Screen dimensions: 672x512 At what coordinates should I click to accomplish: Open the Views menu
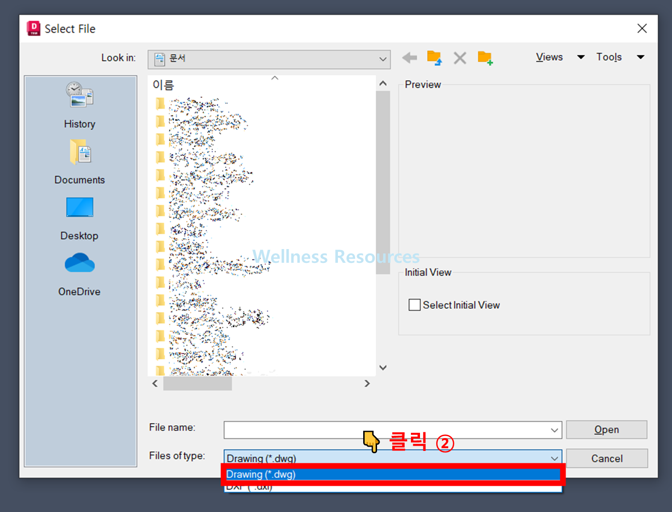(x=549, y=57)
